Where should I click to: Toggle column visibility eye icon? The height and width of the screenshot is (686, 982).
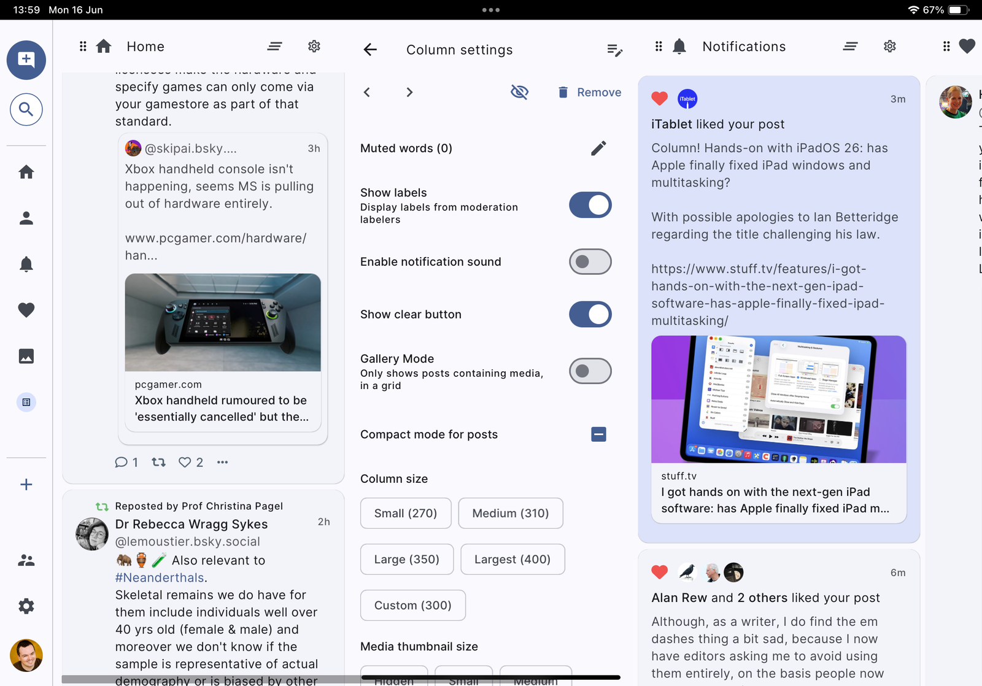pyautogui.click(x=519, y=92)
